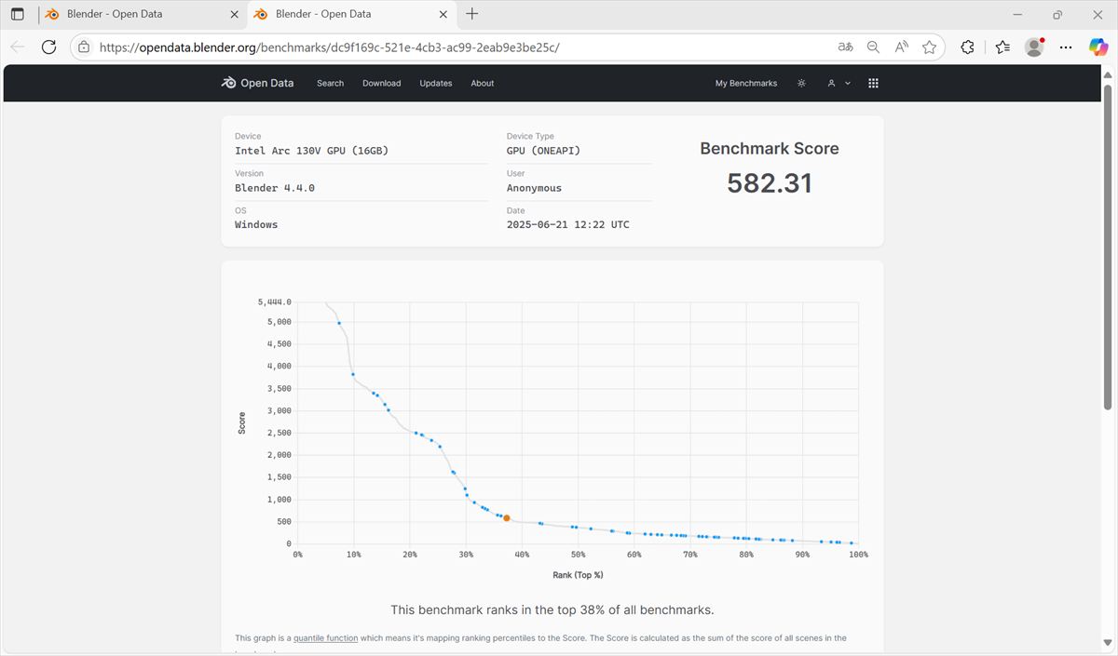Open the favorites list icon
Viewport: 1118px width, 656px height.
(1002, 47)
